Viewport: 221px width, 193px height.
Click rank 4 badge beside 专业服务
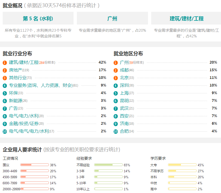click(x=5, y=85)
